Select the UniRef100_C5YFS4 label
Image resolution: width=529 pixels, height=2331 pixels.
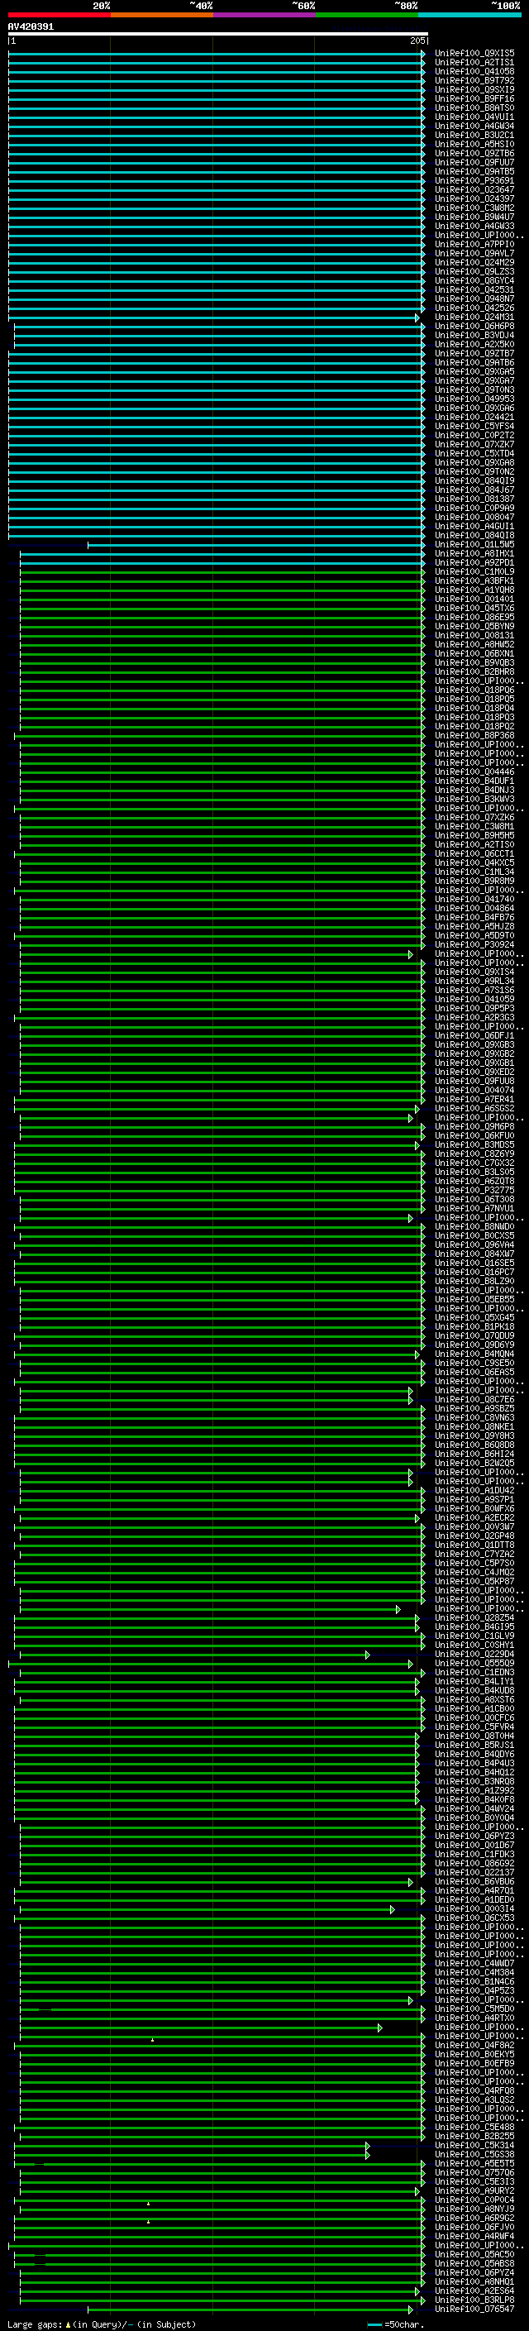pos(474,426)
